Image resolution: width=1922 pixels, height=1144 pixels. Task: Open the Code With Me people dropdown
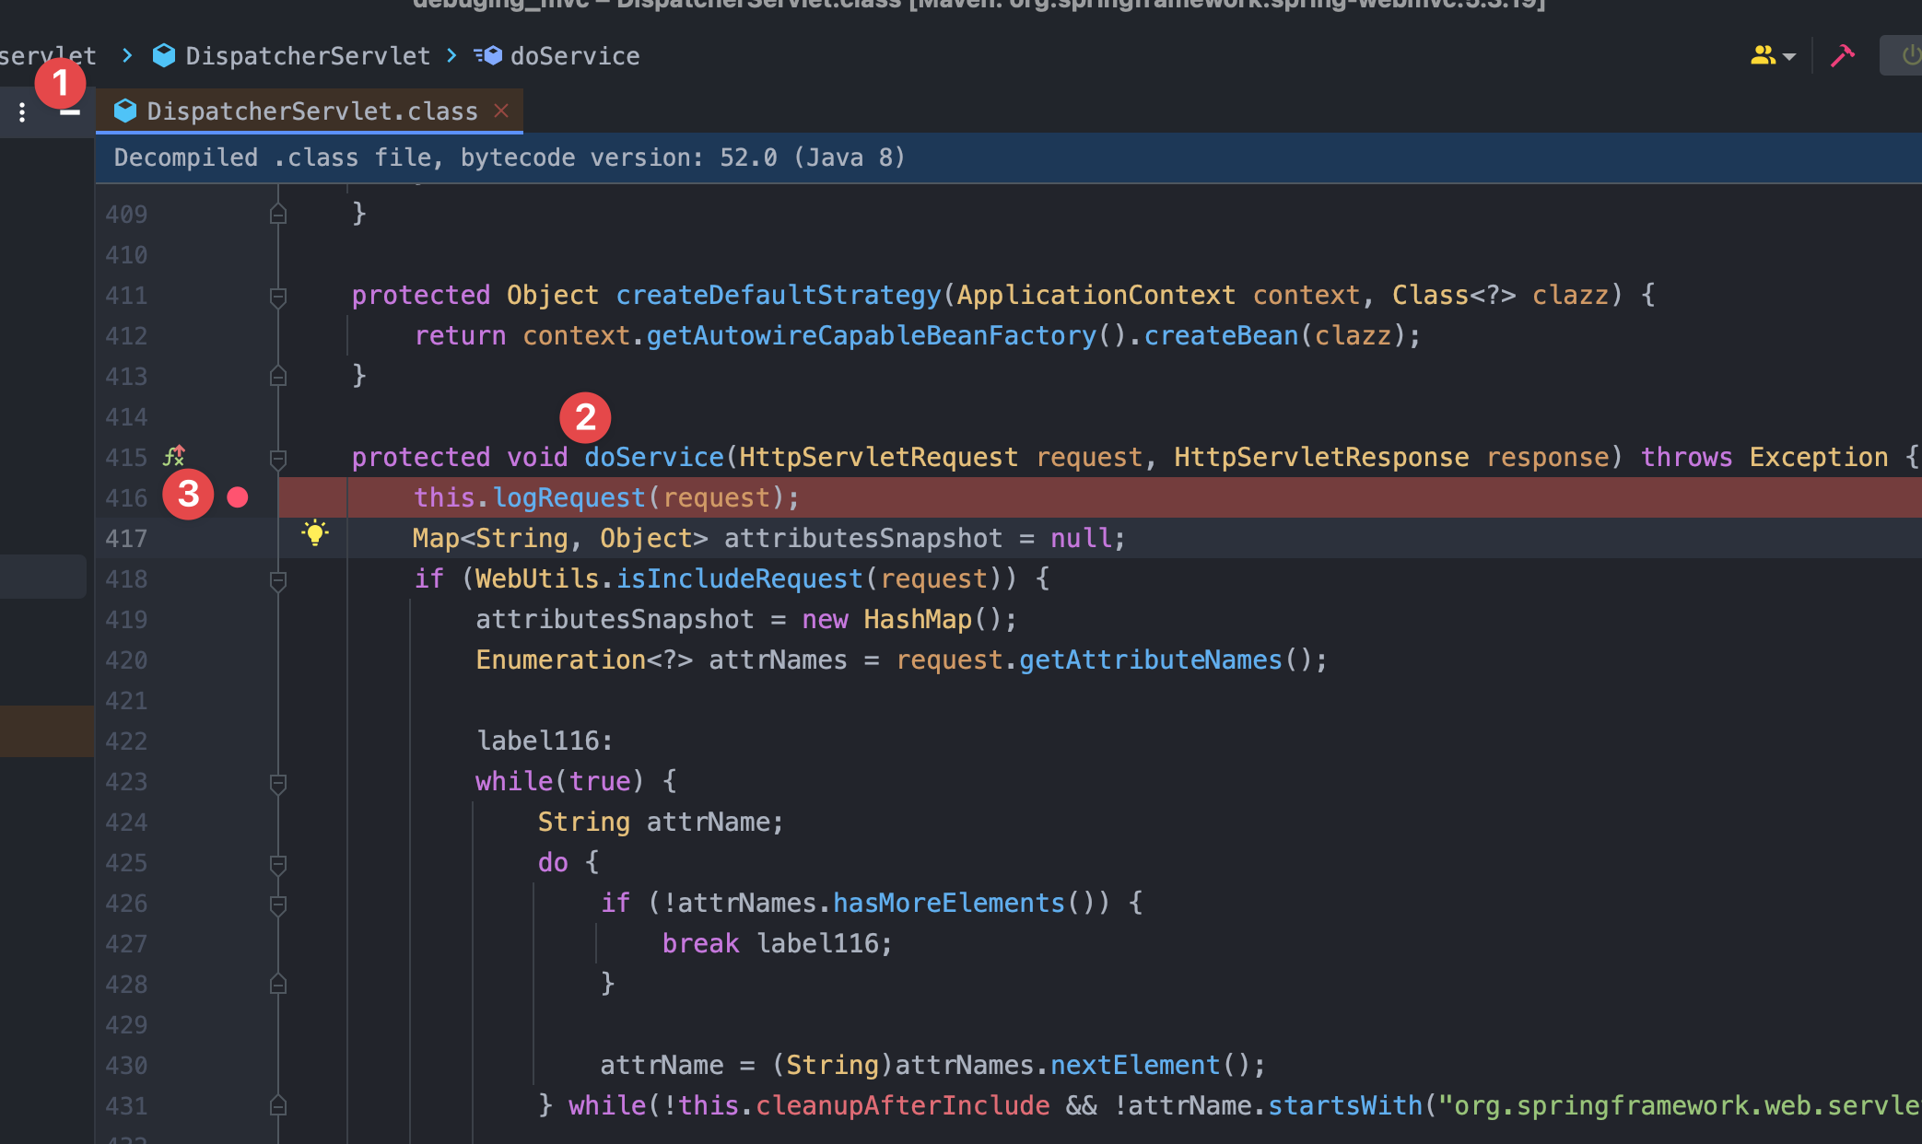coord(1772,56)
